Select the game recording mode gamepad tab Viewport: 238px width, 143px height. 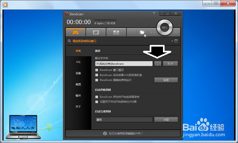(75, 32)
